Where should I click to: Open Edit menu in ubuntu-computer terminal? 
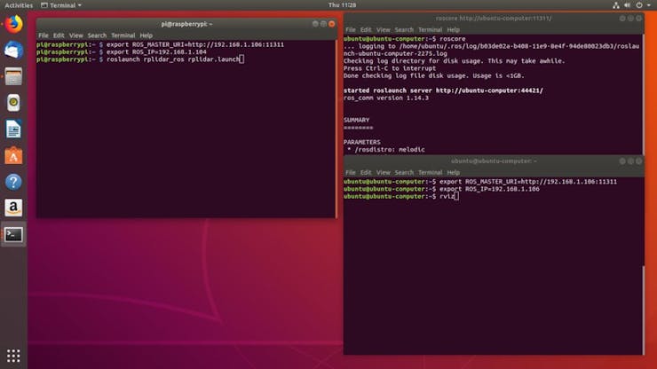point(366,173)
